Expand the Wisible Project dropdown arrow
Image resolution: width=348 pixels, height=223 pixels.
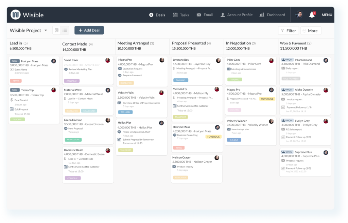46,30
